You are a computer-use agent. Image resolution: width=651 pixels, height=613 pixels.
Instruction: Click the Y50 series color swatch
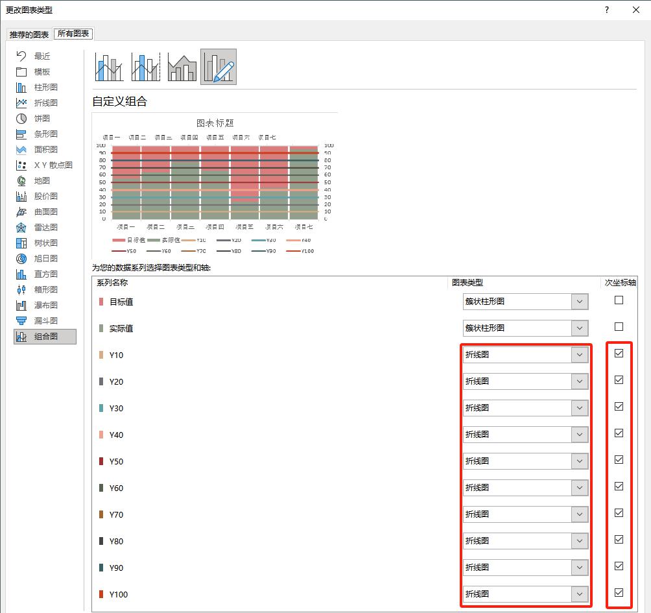coord(101,461)
